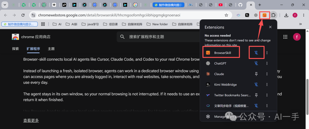Open the java学习 bookmarks folder

click(90, 24)
